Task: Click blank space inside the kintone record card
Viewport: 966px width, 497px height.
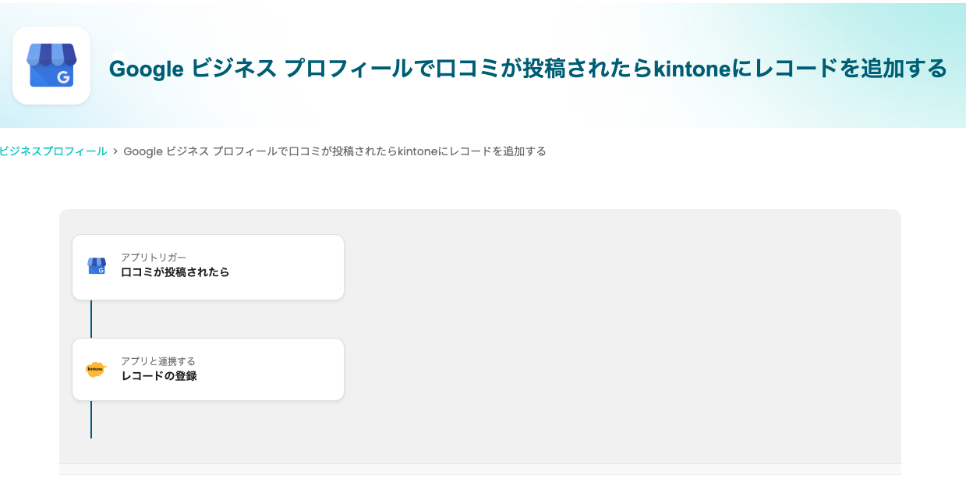Action: pos(288,370)
